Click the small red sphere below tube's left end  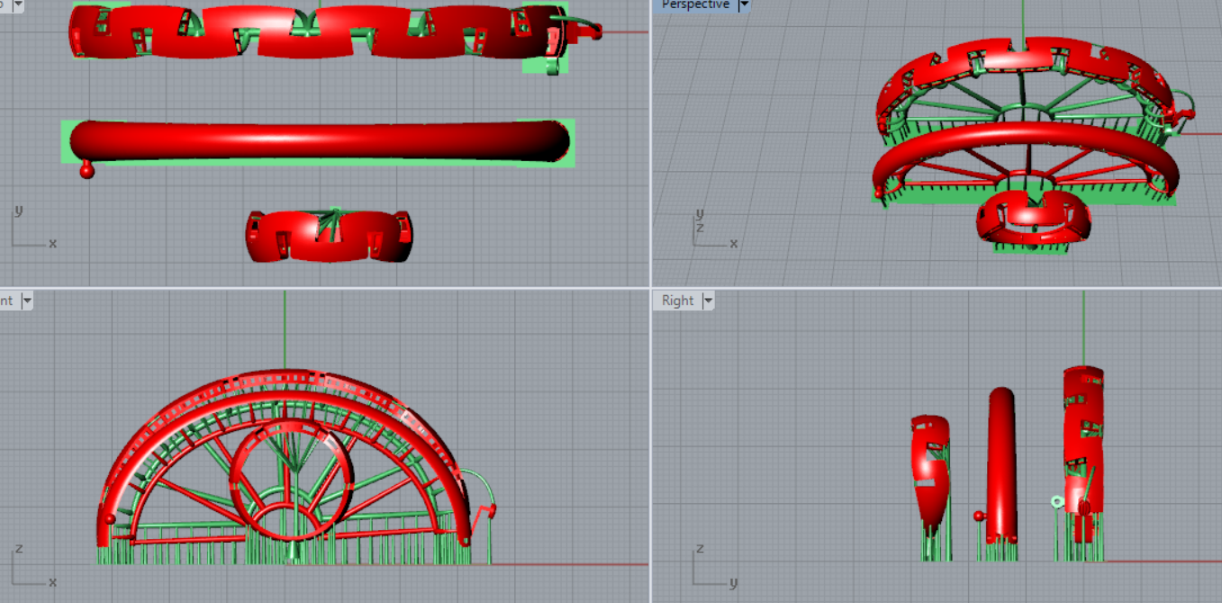[87, 171]
